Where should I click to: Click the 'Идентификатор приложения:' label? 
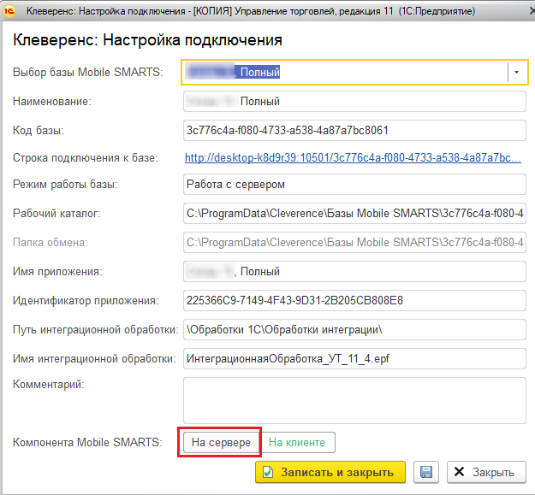pos(86,300)
